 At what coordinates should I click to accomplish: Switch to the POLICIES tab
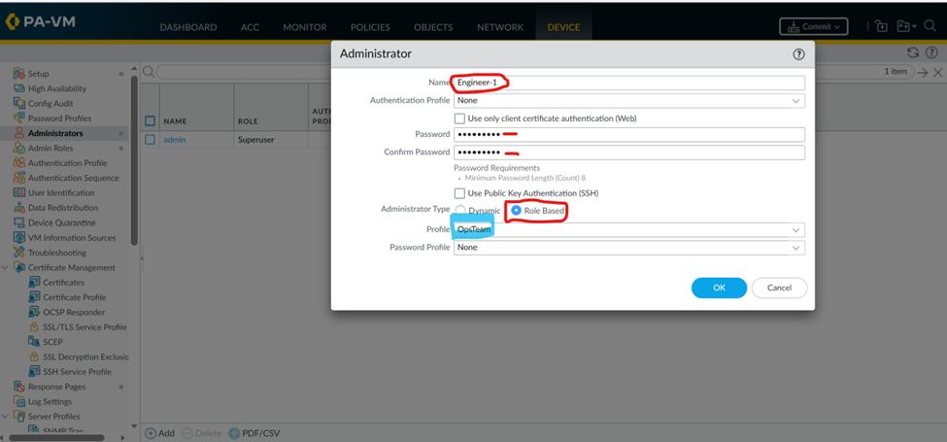click(370, 27)
